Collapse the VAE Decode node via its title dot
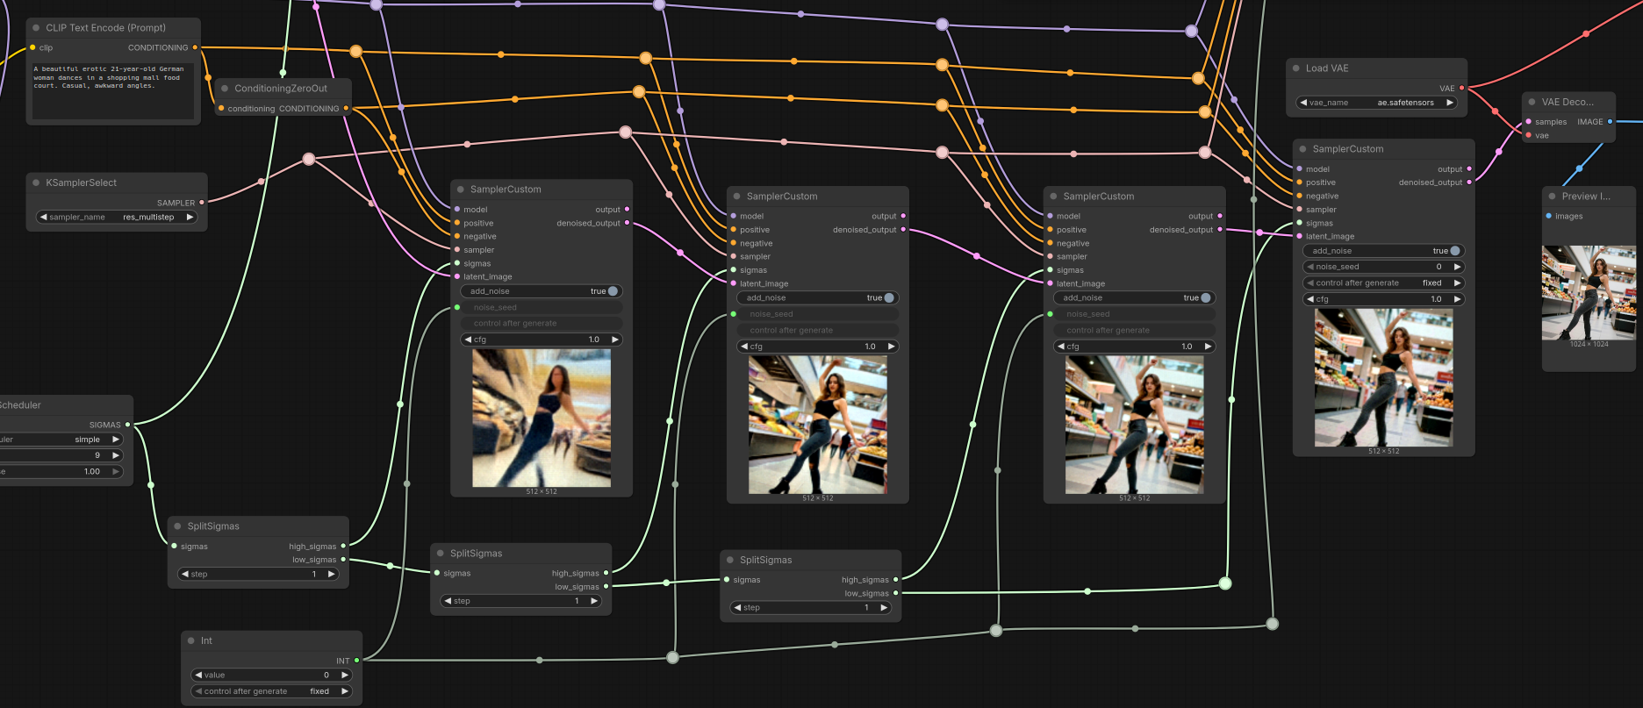The width and height of the screenshot is (1643, 708). tap(1532, 102)
